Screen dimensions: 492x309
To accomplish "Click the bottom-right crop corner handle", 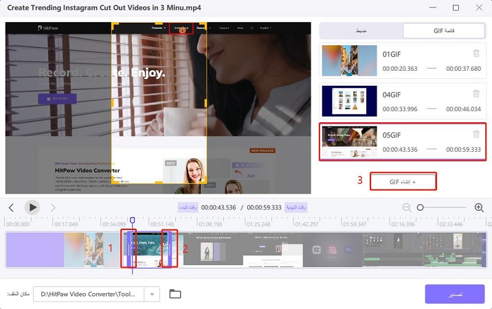I will (203, 181).
